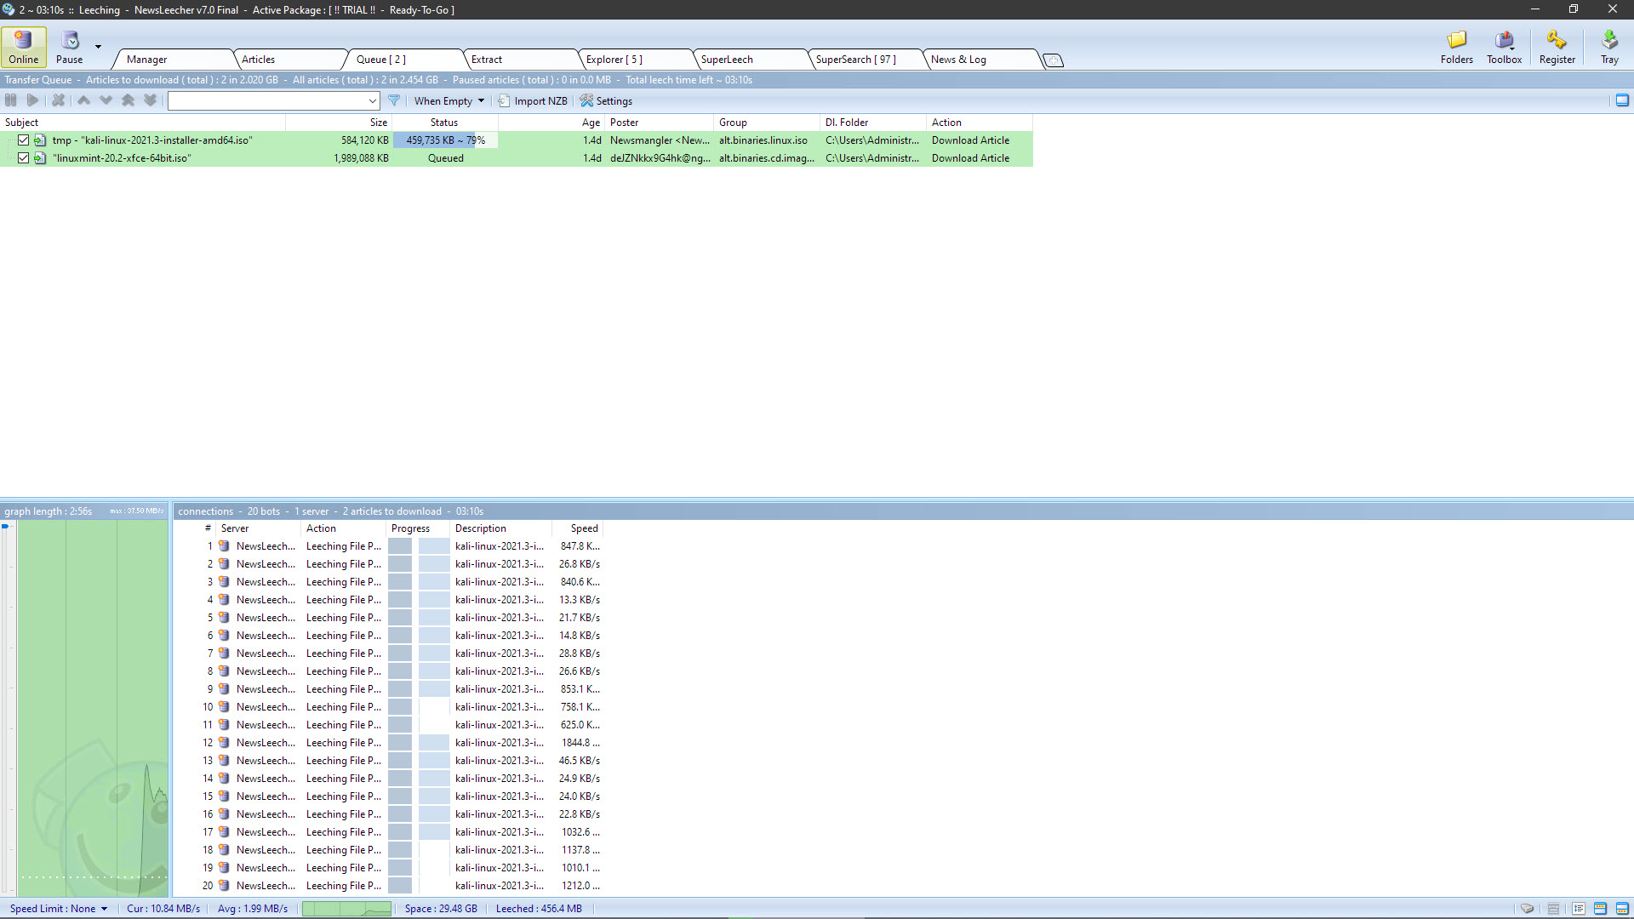This screenshot has height=919, width=1634.
Task: Open the Speed Limit : None dropdown
Action: 59,909
